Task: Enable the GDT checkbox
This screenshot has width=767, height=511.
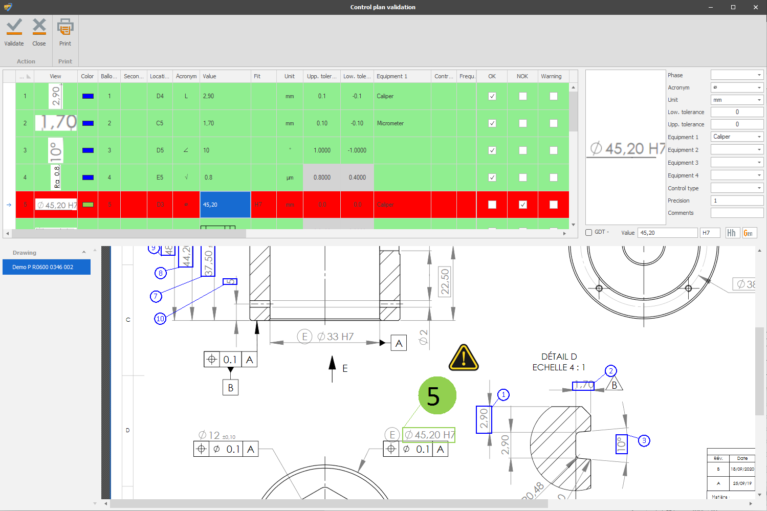Action: tap(589, 233)
